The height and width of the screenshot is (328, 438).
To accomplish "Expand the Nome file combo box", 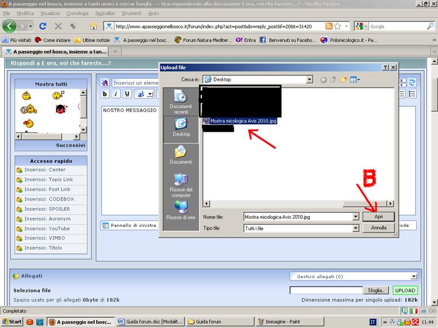I will pos(356,216).
